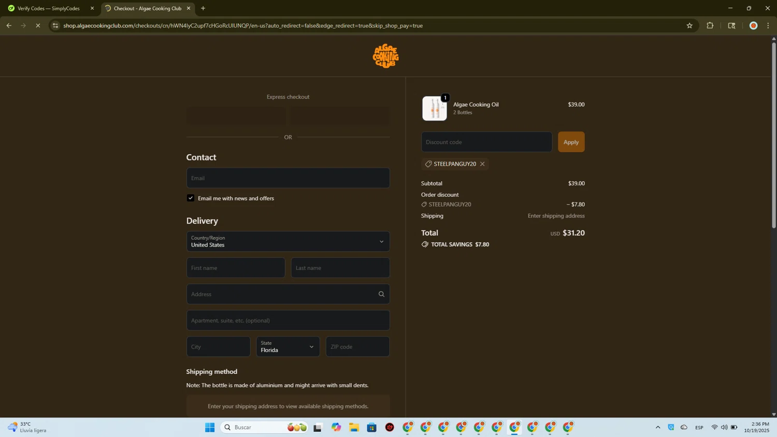This screenshot has width=777, height=437.
Task: Open the Chrome three-dot menu
Action: (768, 25)
